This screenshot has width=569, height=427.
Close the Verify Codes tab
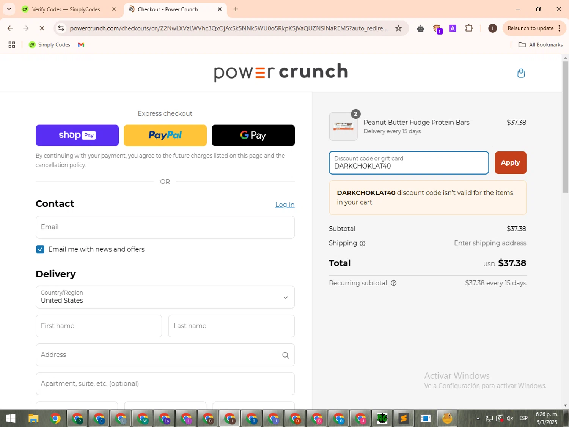click(114, 9)
